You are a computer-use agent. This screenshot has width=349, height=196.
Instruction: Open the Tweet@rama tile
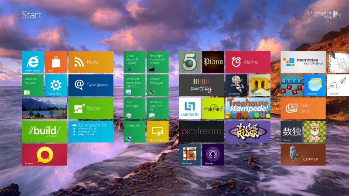[x=91, y=85]
